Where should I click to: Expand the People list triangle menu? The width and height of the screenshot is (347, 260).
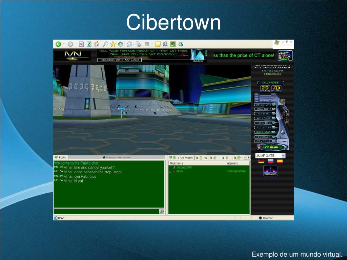click(x=171, y=158)
